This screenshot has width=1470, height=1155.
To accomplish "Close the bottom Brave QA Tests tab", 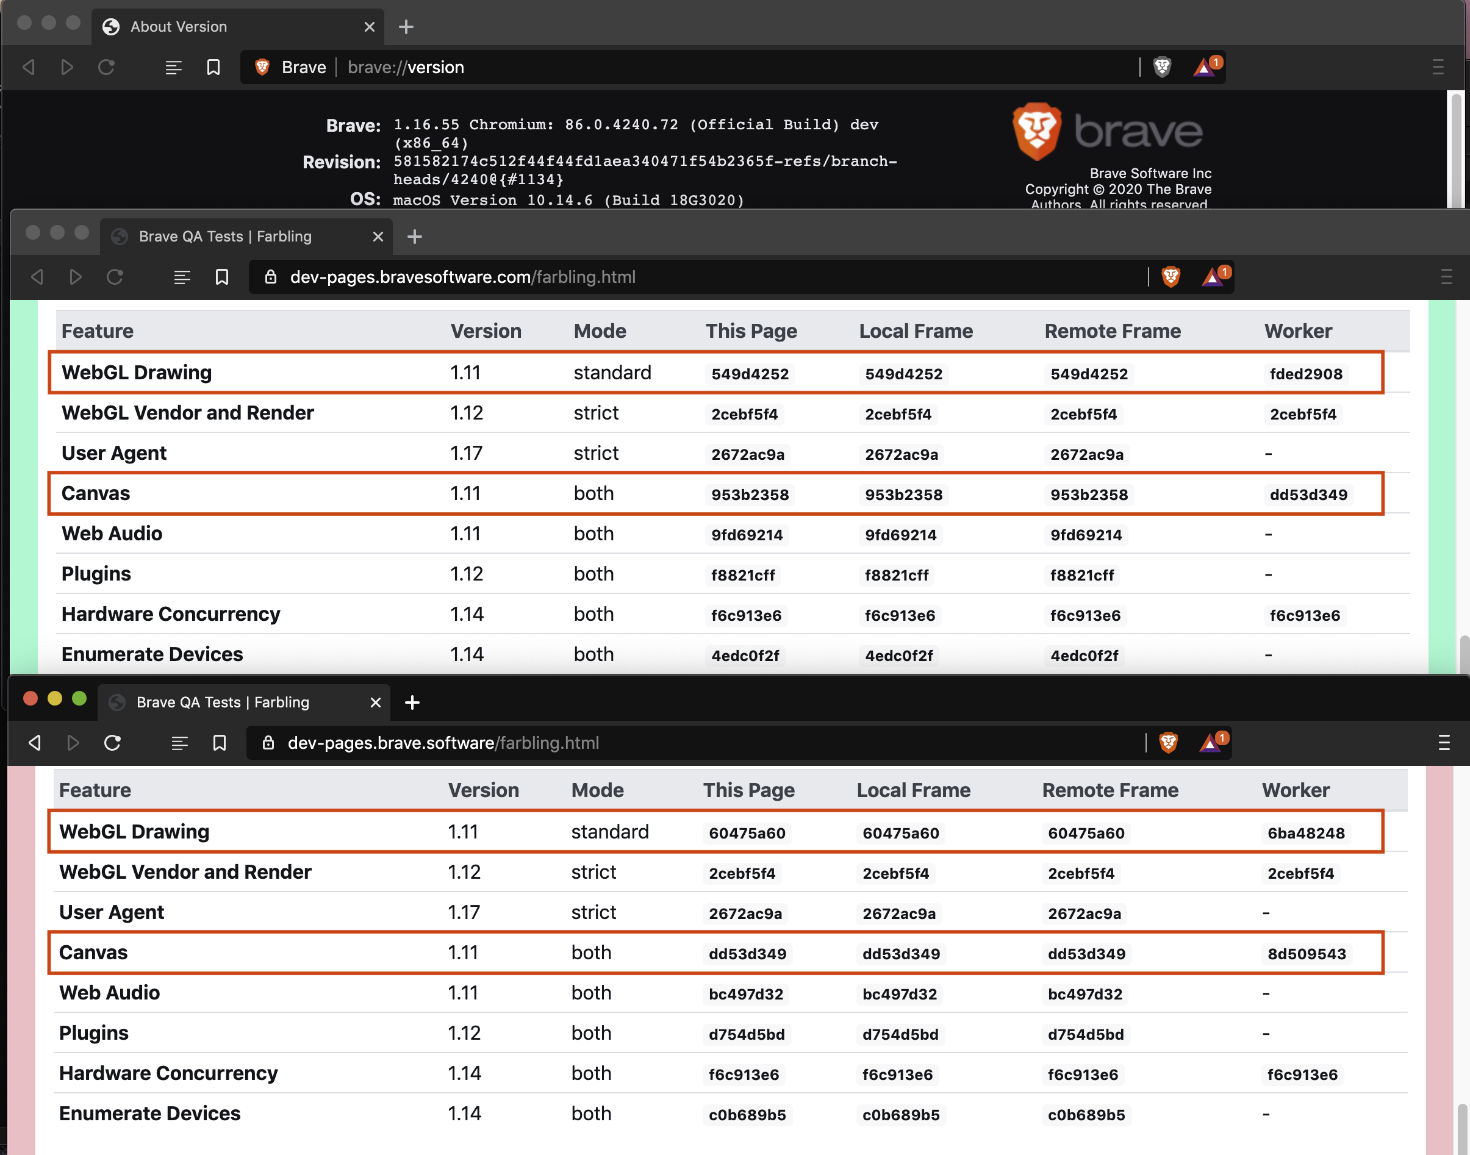I will pos(376,703).
